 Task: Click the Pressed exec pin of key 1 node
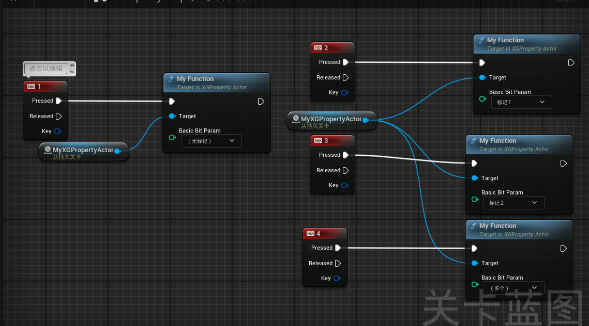coord(58,101)
